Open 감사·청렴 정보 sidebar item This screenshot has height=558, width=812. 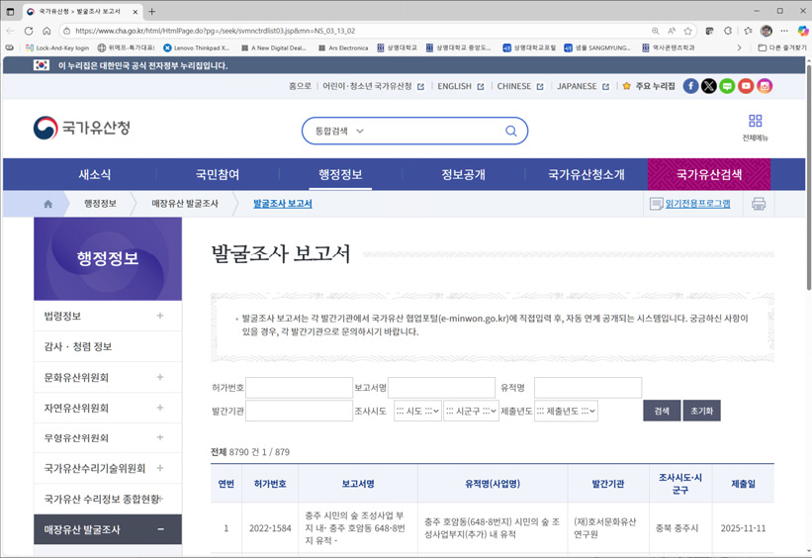pyautogui.click(x=108, y=346)
